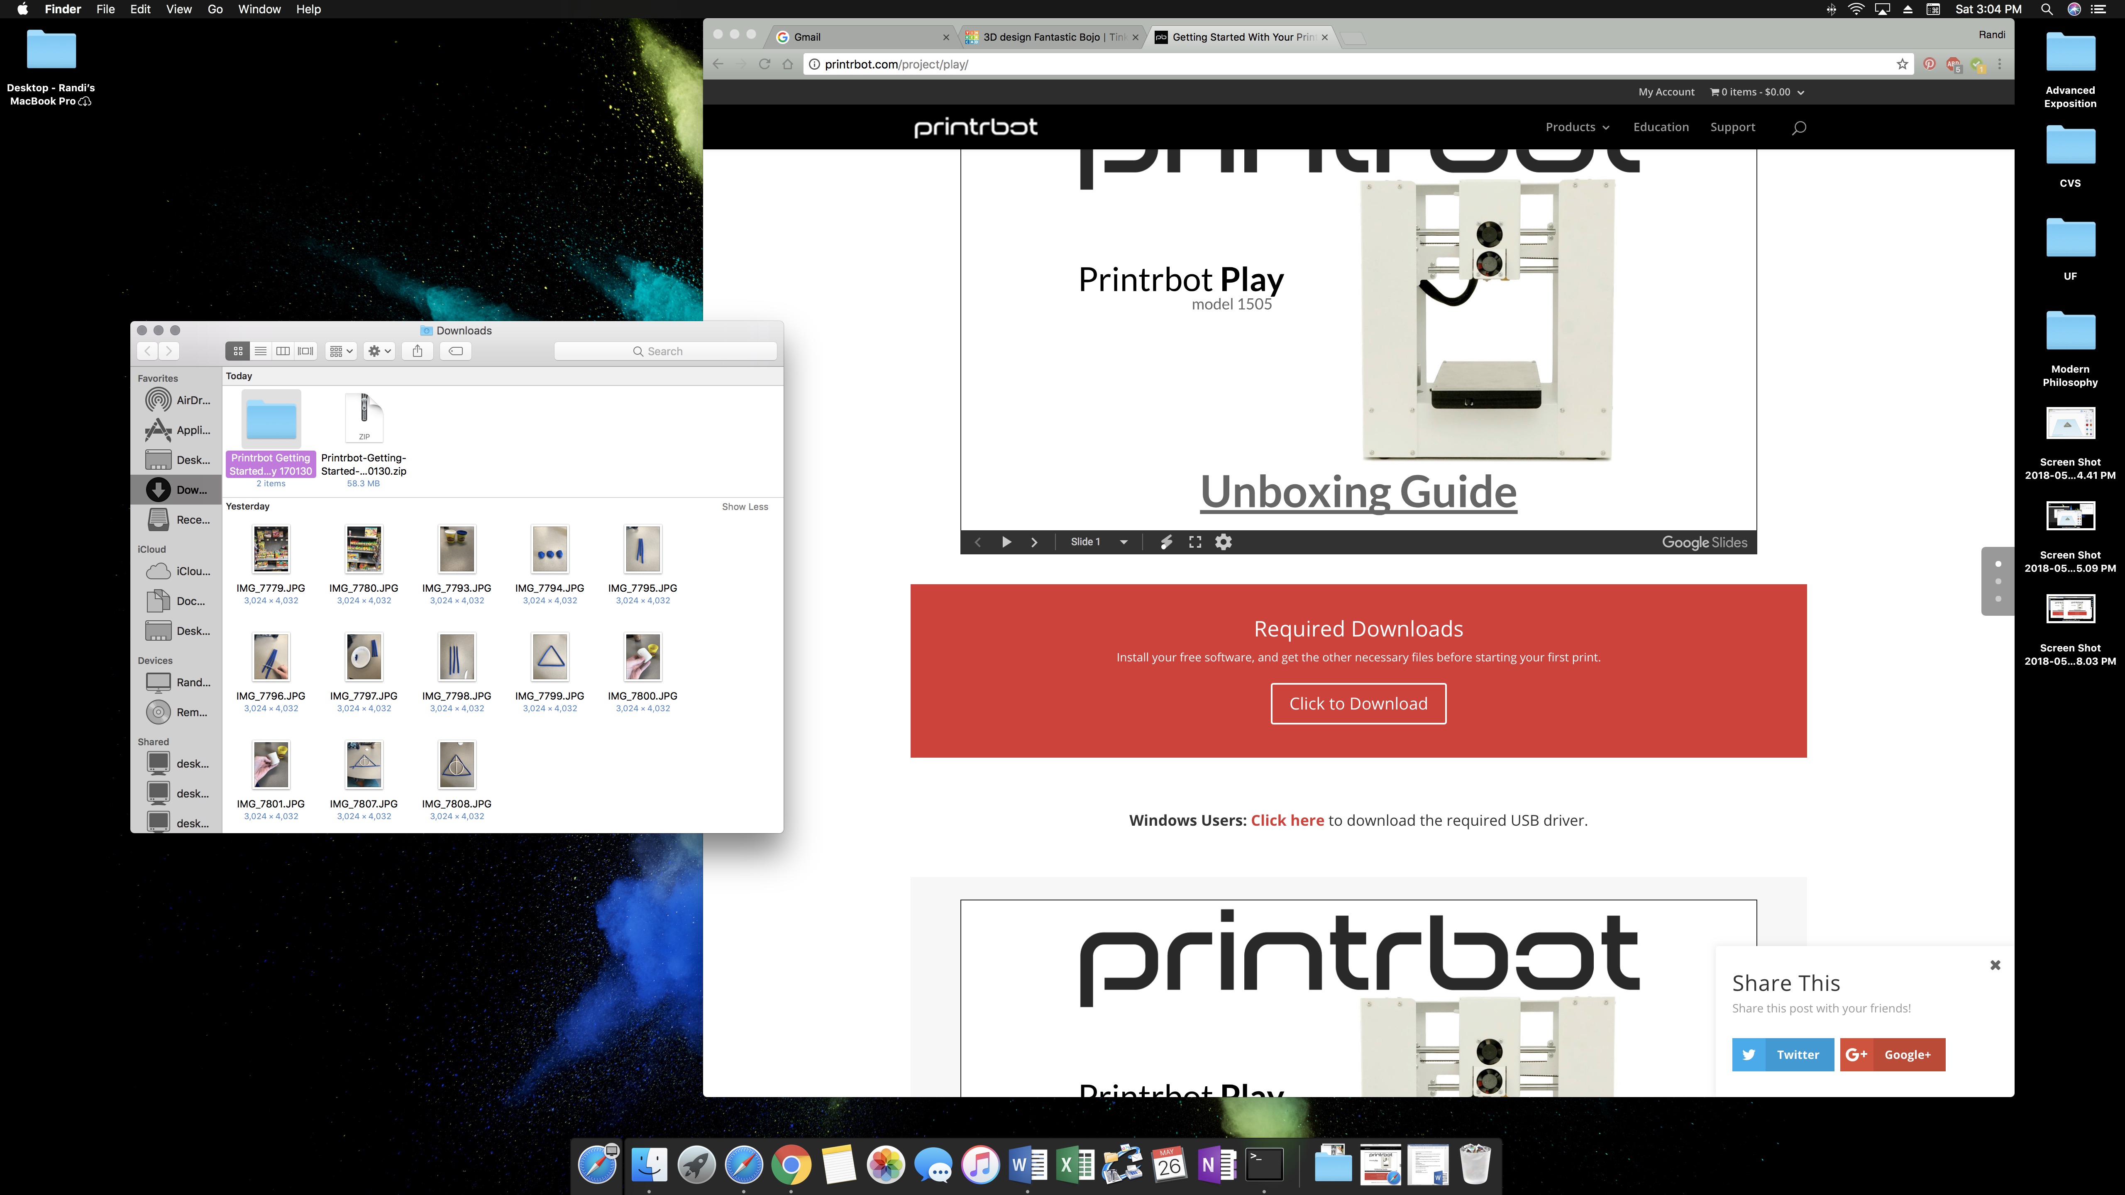Open Terminal from the Dock
This screenshot has width=2125, height=1195.
tap(1264, 1165)
